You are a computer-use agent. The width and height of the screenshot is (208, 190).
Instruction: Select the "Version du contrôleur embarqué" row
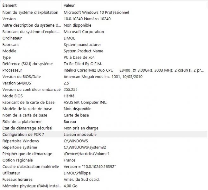[x=104, y=90]
